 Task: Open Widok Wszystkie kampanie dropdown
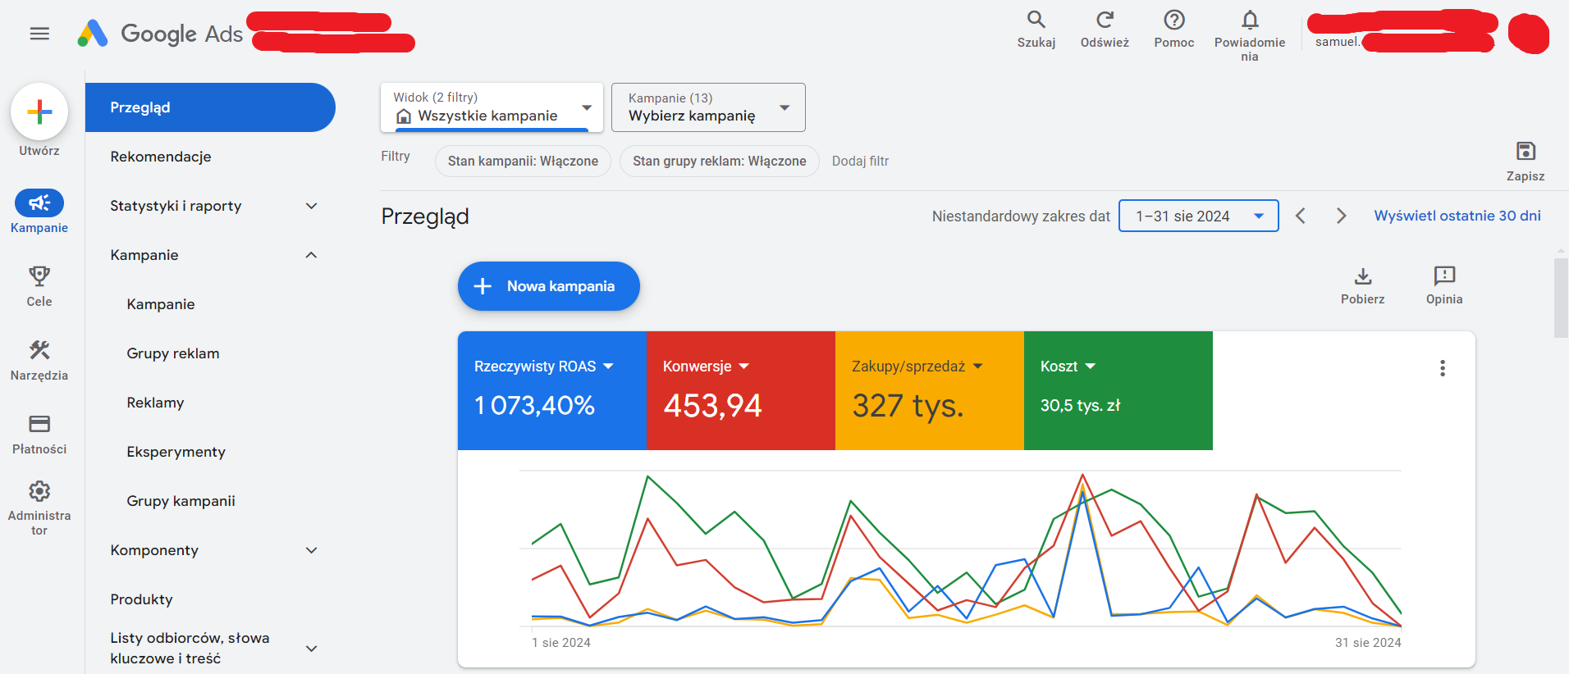tap(492, 107)
